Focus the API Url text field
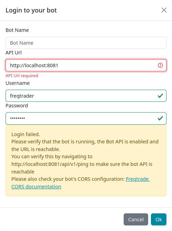Viewport: 172px width, 231px height. pyautogui.click(x=86, y=65)
